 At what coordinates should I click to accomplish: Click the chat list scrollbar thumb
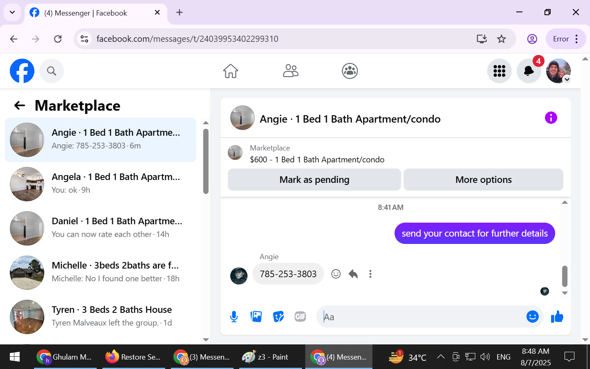(206, 161)
